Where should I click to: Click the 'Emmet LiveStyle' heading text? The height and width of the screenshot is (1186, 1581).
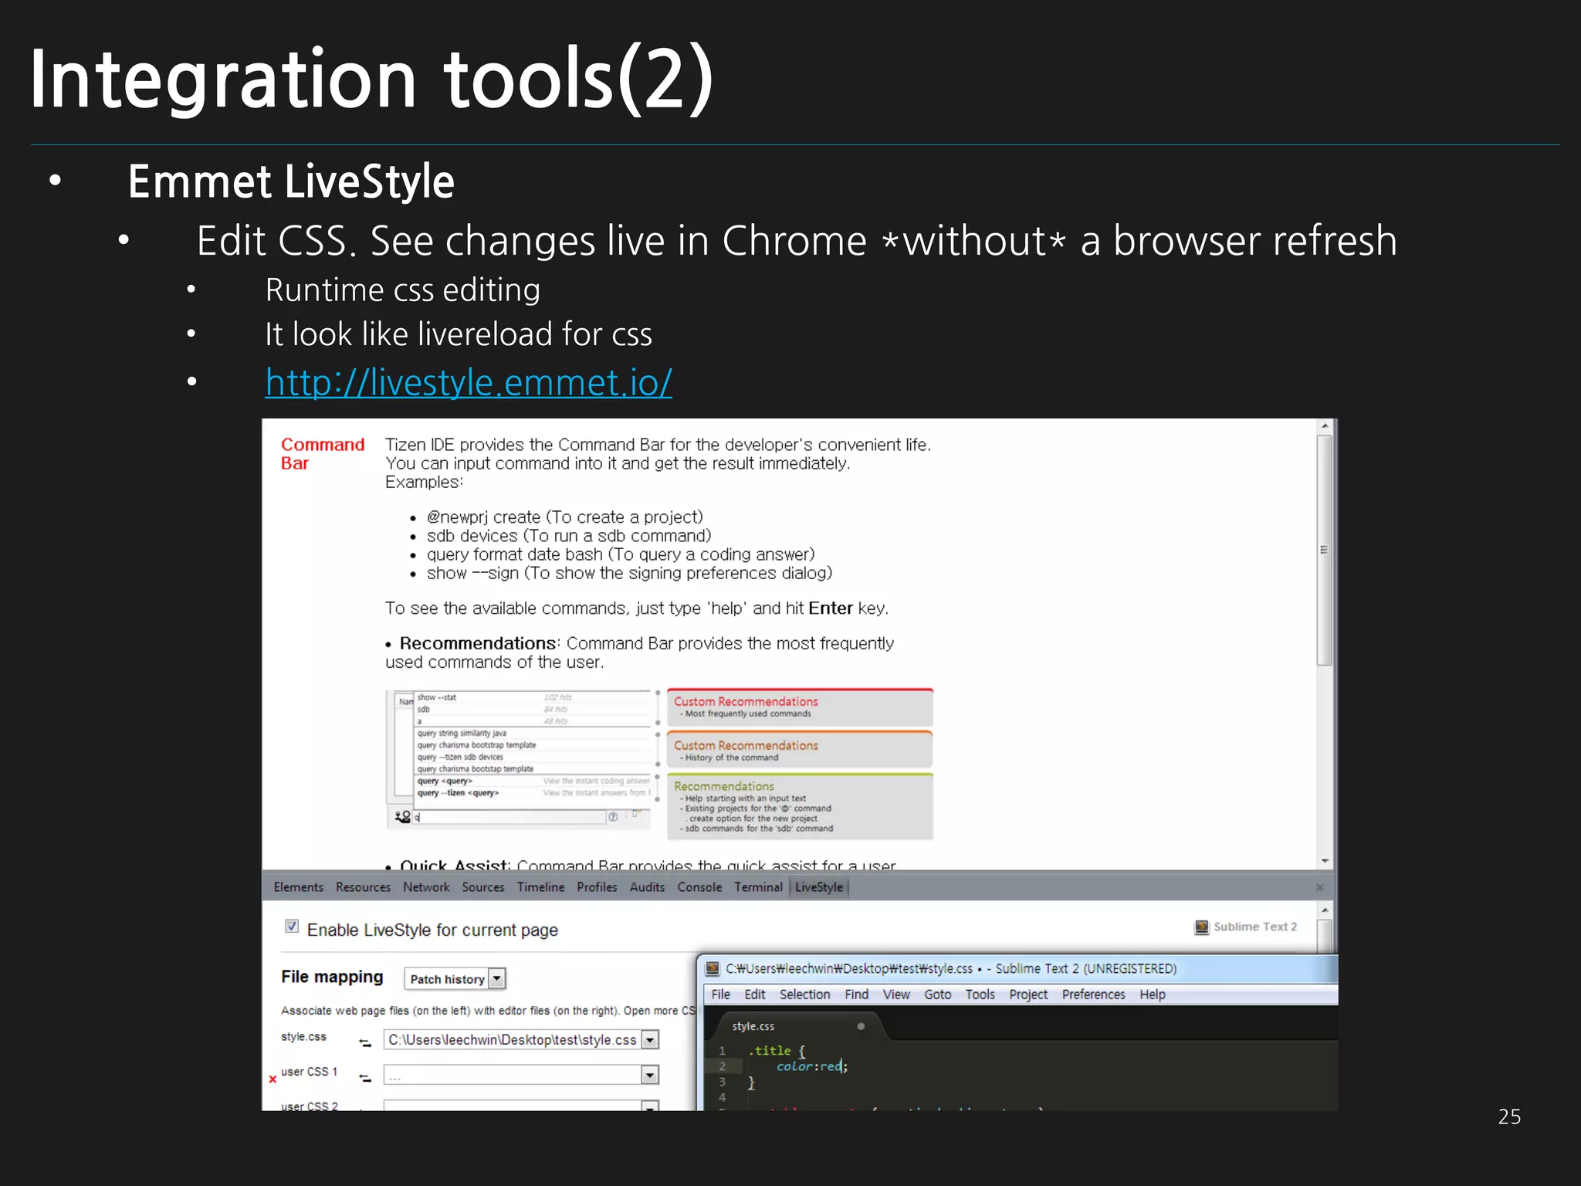(291, 181)
